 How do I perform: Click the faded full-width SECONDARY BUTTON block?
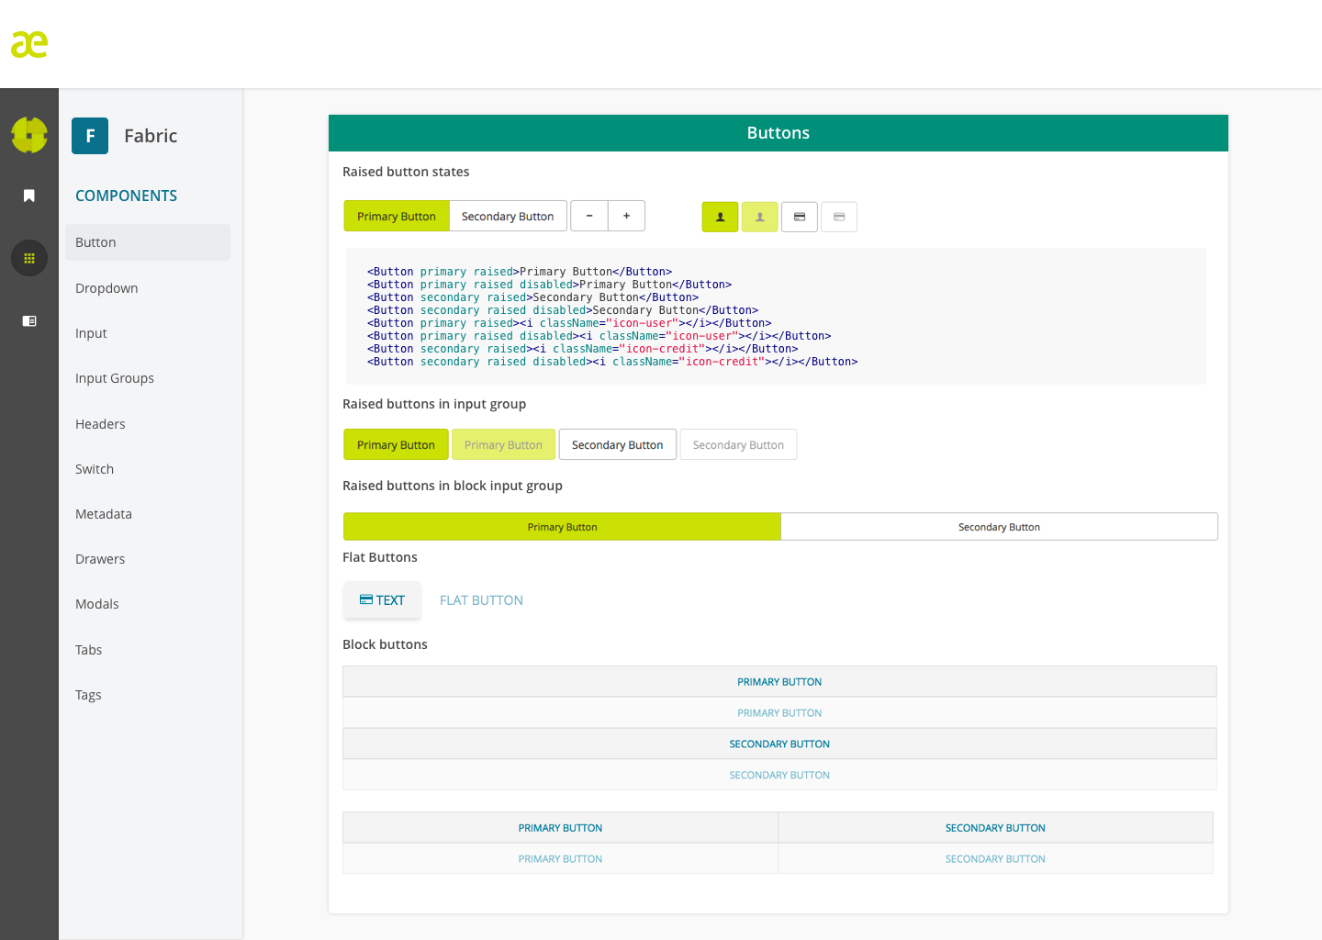coord(779,776)
